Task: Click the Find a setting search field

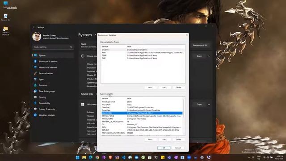Action: [53, 47]
